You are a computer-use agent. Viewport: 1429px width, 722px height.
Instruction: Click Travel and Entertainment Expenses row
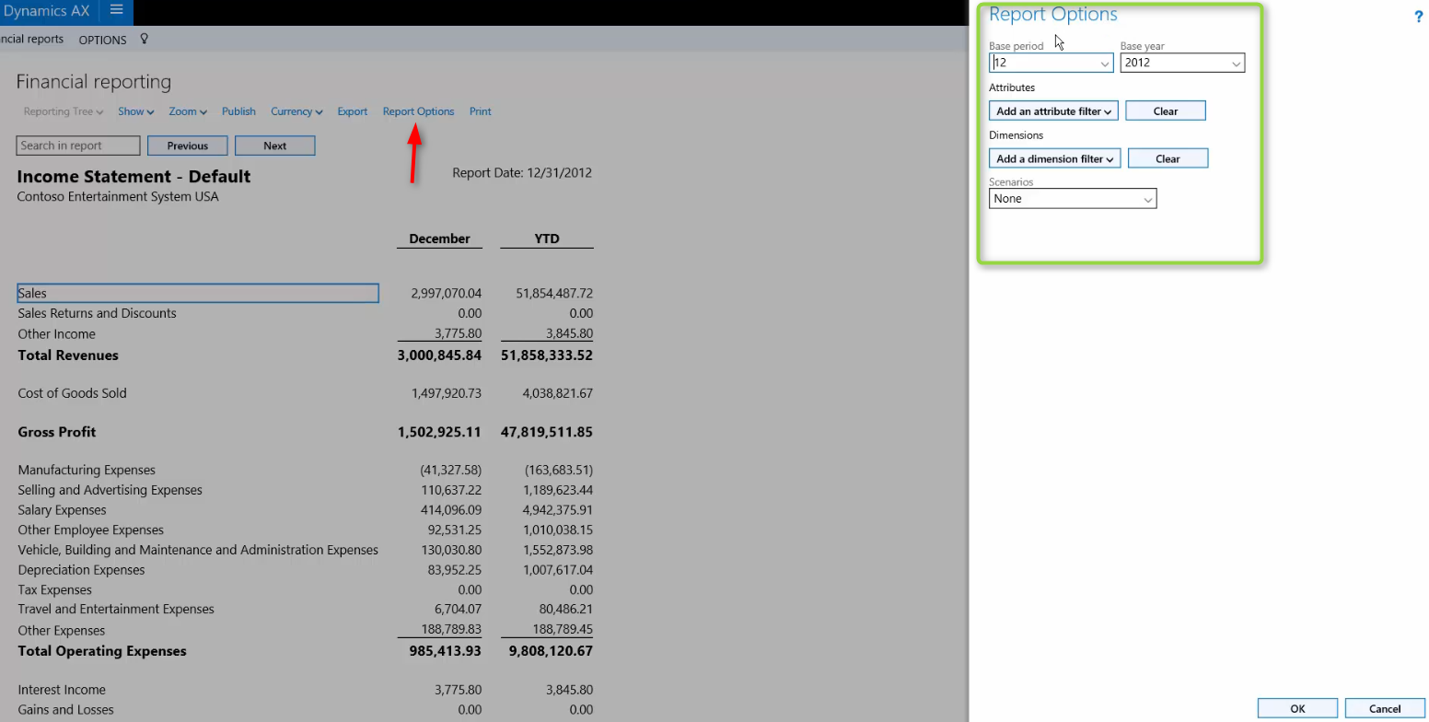coord(116,609)
